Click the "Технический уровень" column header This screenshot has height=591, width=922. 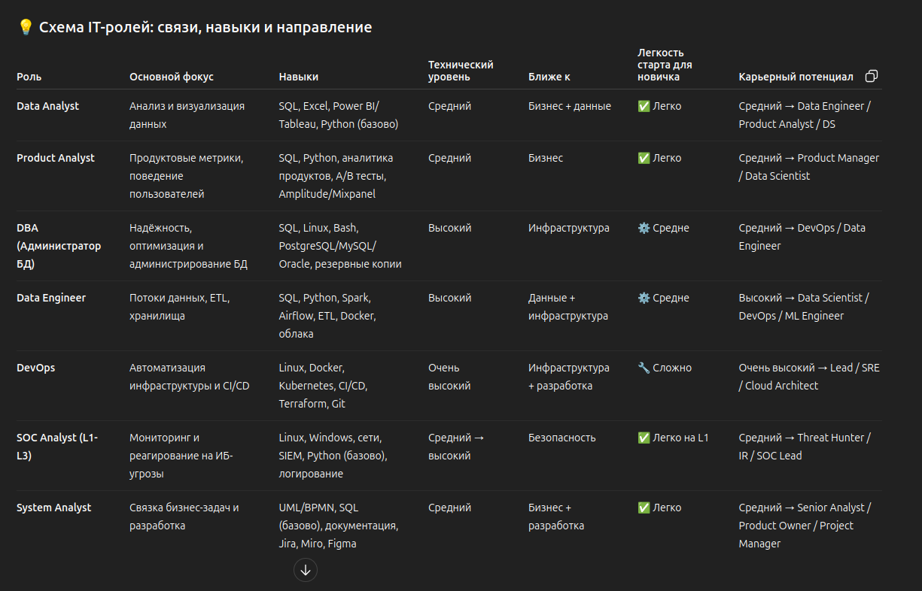pyautogui.click(x=461, y=71)
